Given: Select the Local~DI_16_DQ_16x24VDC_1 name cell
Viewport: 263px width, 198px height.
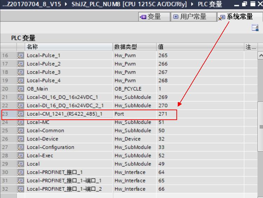Looking at the screenshot, I should point(69,97).
